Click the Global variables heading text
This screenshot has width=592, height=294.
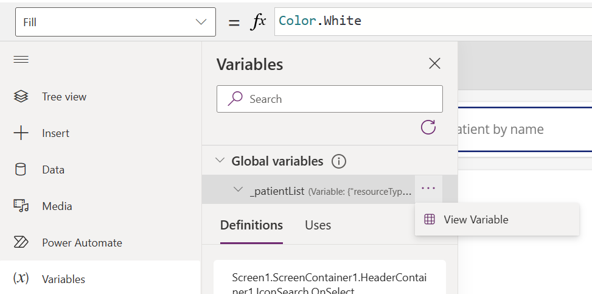click(277, 161)
